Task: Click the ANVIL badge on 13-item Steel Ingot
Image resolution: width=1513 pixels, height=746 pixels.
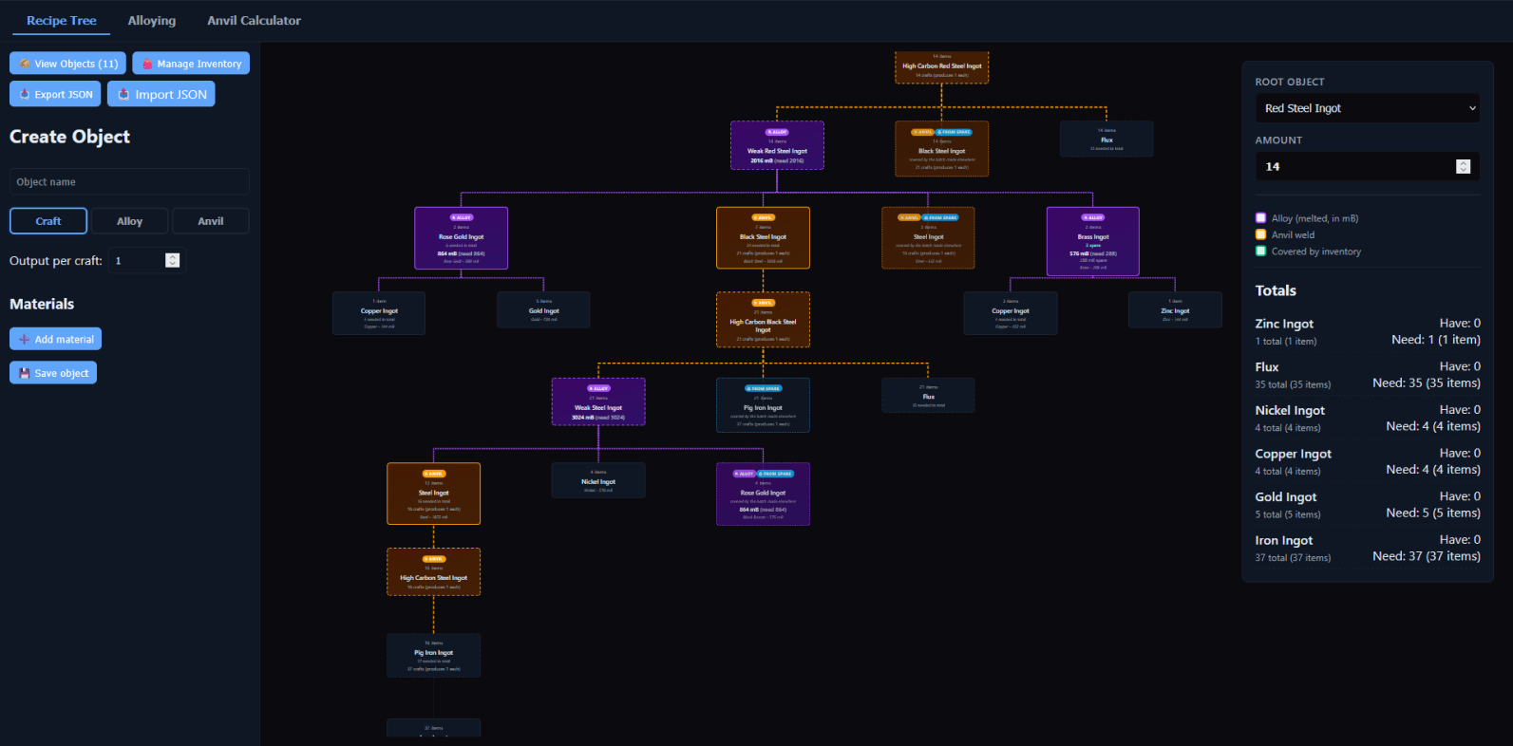Action: tap(434, 474)
